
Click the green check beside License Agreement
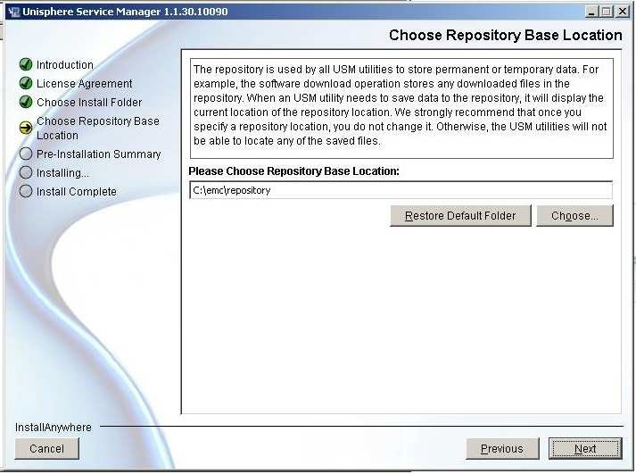pyautogui.click(x=26, y=83)
